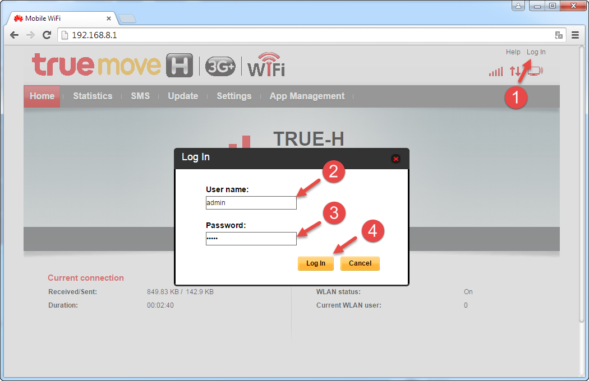Click the browser forward arrow
The height and width of the screenshot is (381, 589).
coord(30,35)
